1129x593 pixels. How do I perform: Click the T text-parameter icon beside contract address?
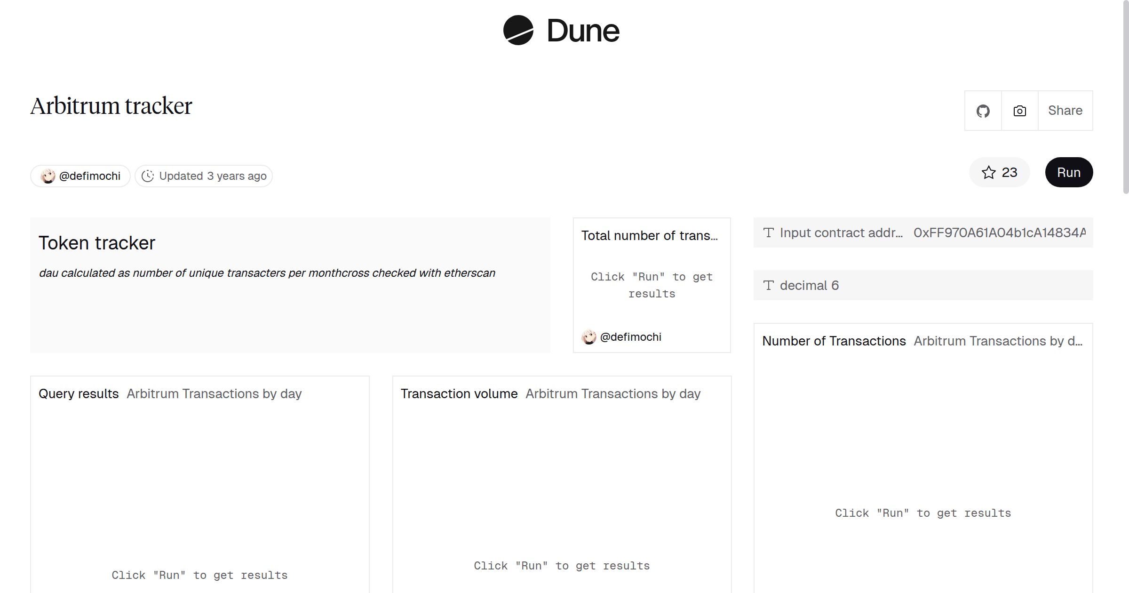coord(769,232)
